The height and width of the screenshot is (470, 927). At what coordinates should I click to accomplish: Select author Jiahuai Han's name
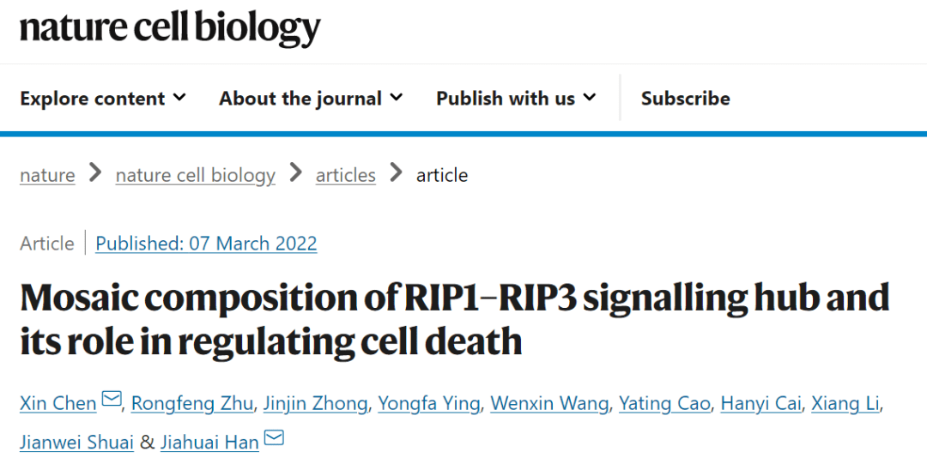click(x=209, y=443)
